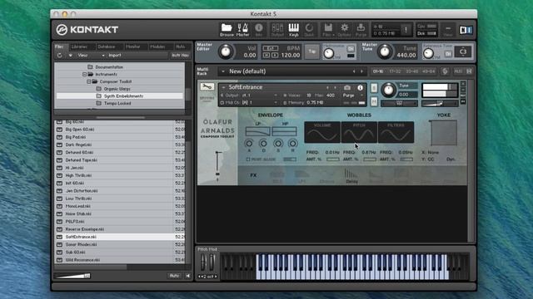Toggle the metronome On button
Image resolution: width=533 pixels, height=299 pixels.
(351, 49)
